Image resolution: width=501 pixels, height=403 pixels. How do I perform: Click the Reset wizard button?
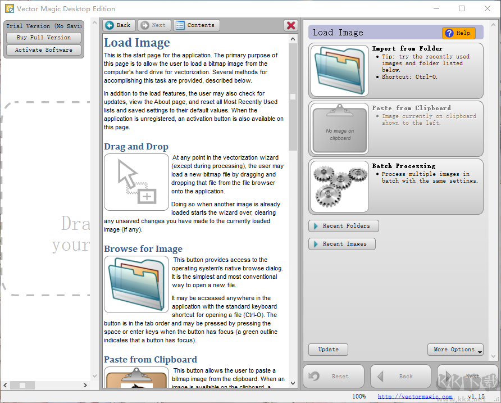click(x=334, y=377)
